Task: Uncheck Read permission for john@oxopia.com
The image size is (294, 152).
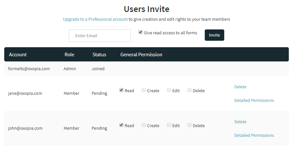Action: [121, 125]
